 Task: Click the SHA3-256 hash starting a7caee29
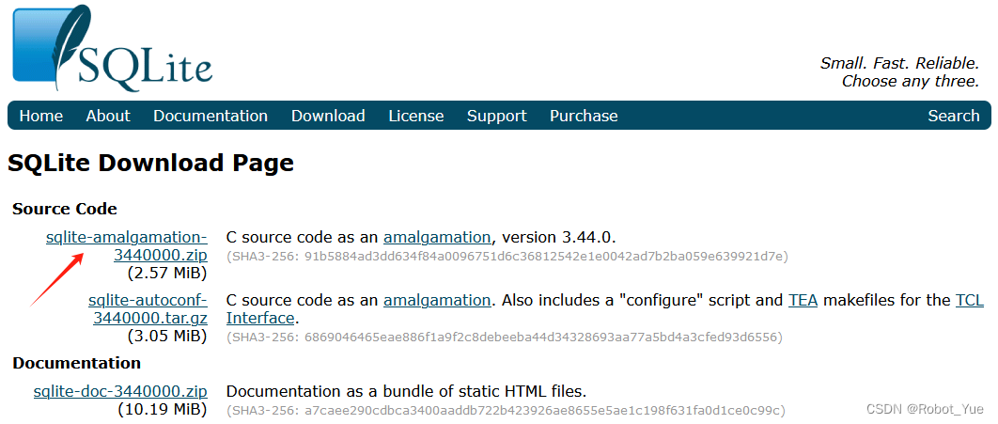point(506,411)
